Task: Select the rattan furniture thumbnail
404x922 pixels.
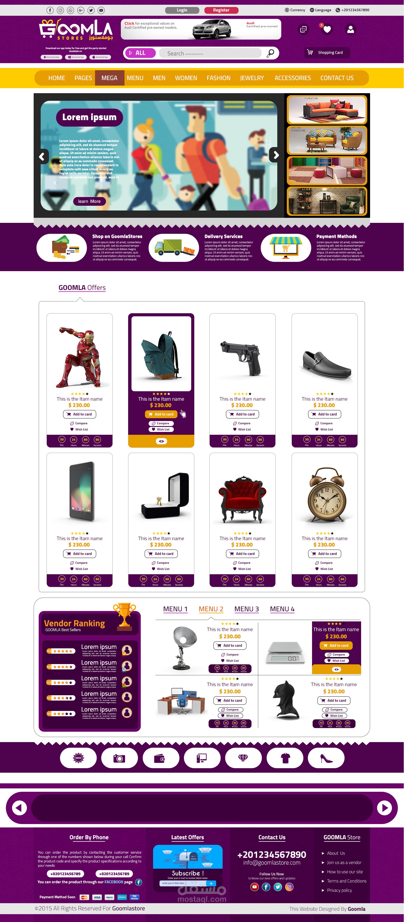Action: (327, 139)
